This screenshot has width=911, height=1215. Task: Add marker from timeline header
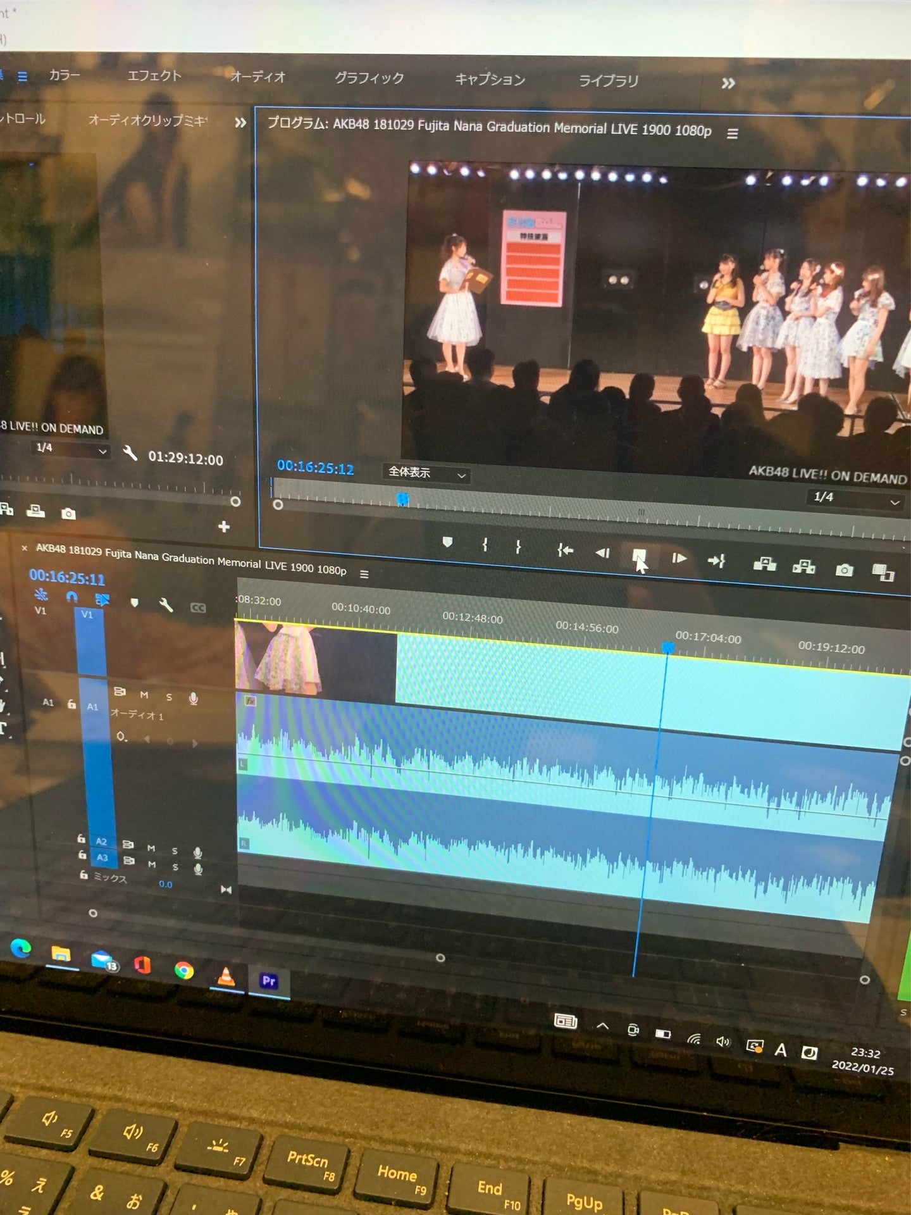[134, 602]
